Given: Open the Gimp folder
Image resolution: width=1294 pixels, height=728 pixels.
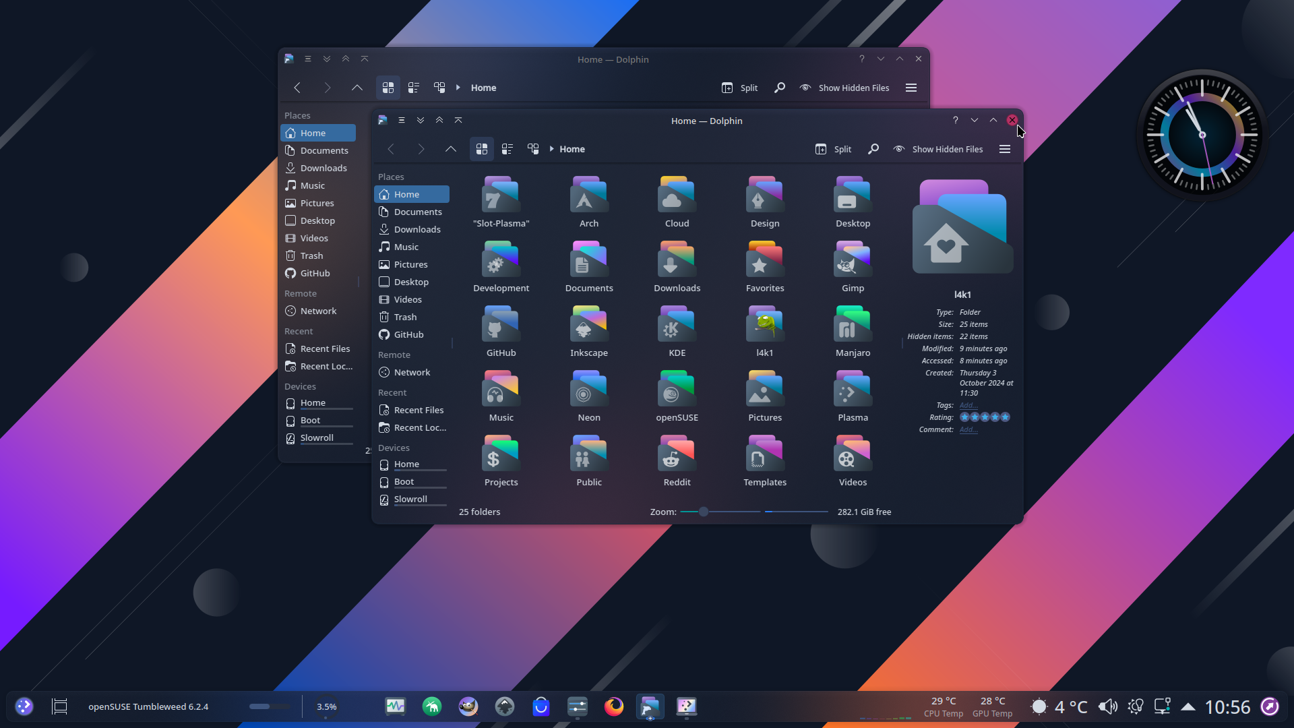Looking at the screenshot, I should pyautogui.click(x=853, y=267).
